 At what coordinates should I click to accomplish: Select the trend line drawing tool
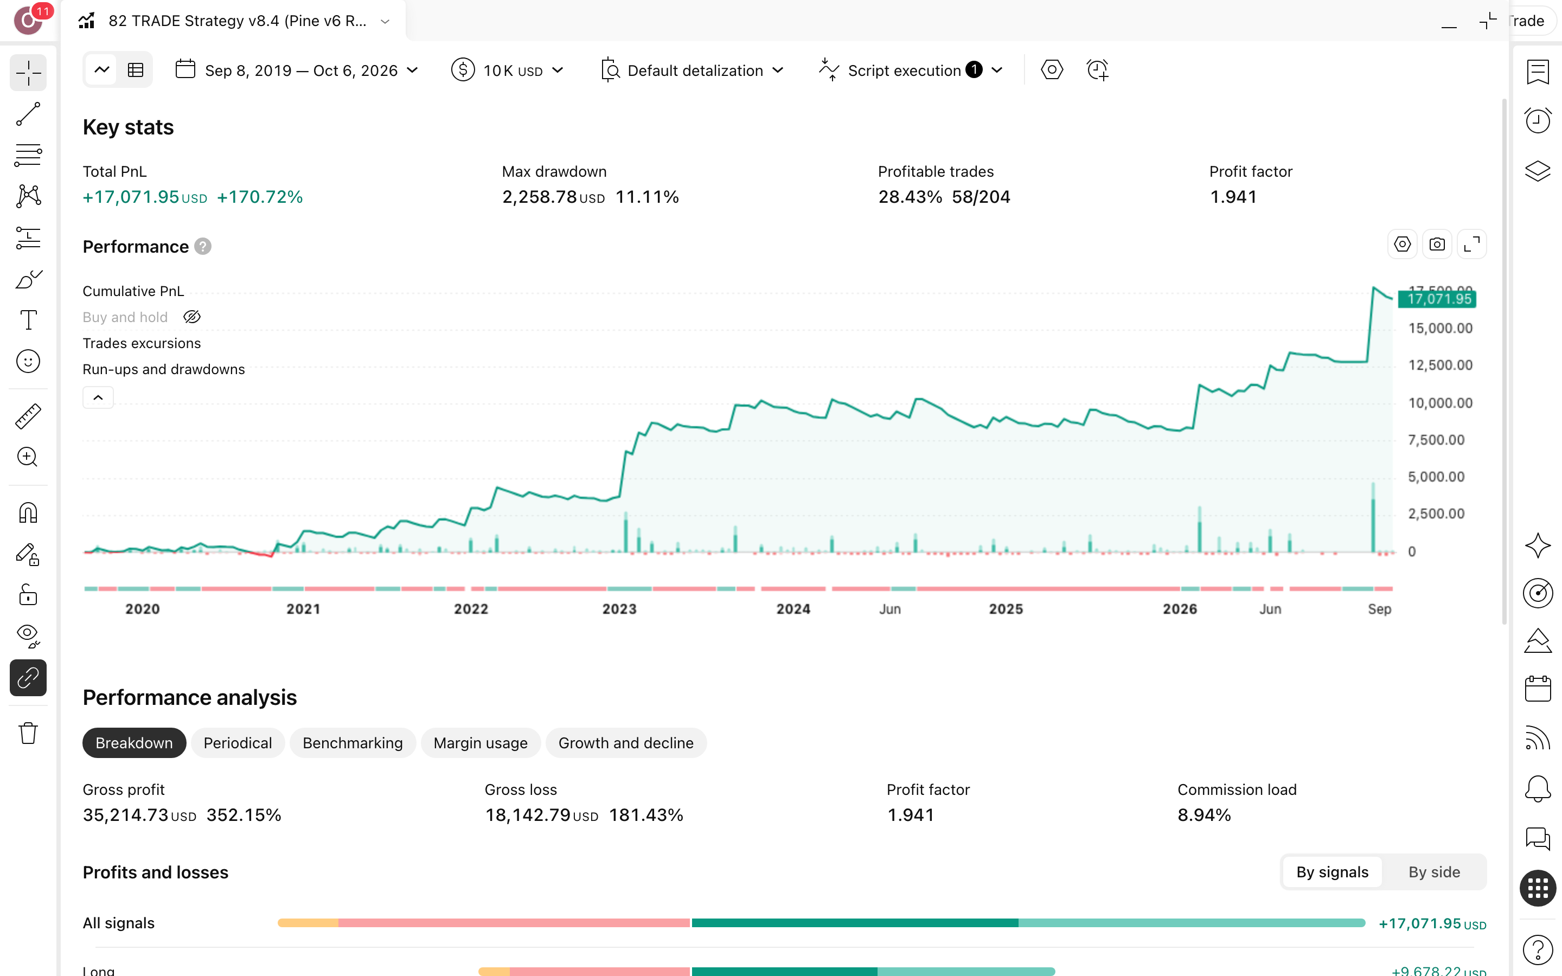(28, 114)
